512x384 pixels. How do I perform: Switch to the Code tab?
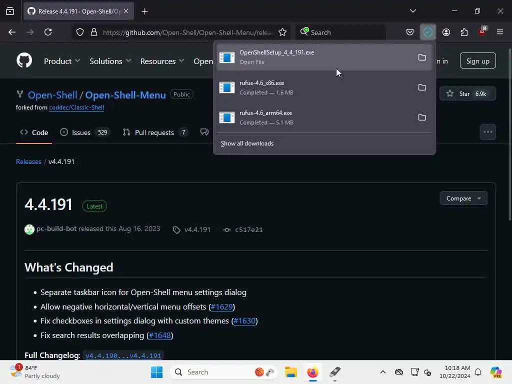click(x=34, y=132)
